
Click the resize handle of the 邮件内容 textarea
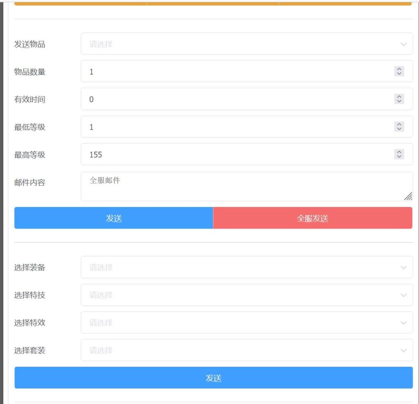(x=409, y=197)
